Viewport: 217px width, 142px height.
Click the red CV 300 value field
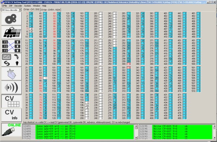(x=129, y=64)
